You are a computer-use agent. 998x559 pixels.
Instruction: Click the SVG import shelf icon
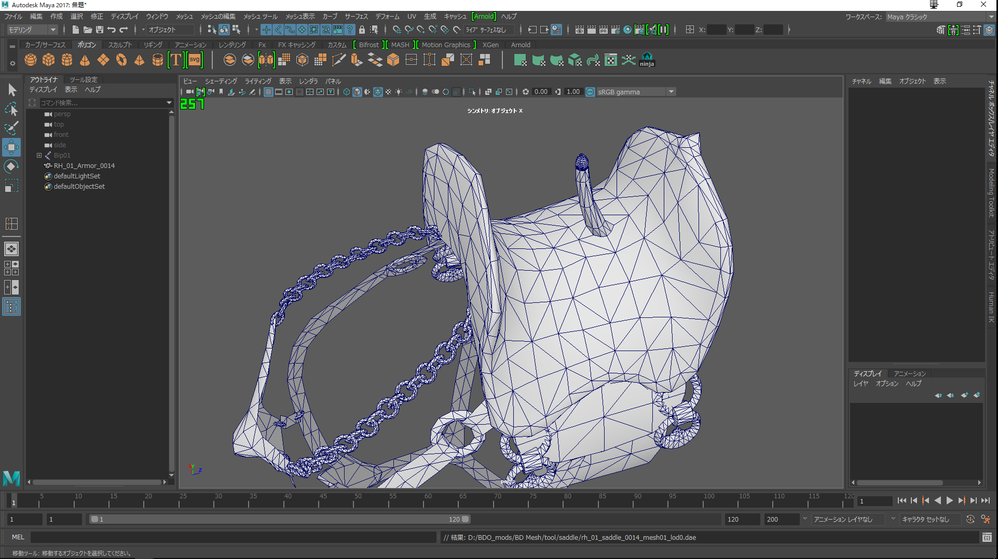tap(195, 60)
